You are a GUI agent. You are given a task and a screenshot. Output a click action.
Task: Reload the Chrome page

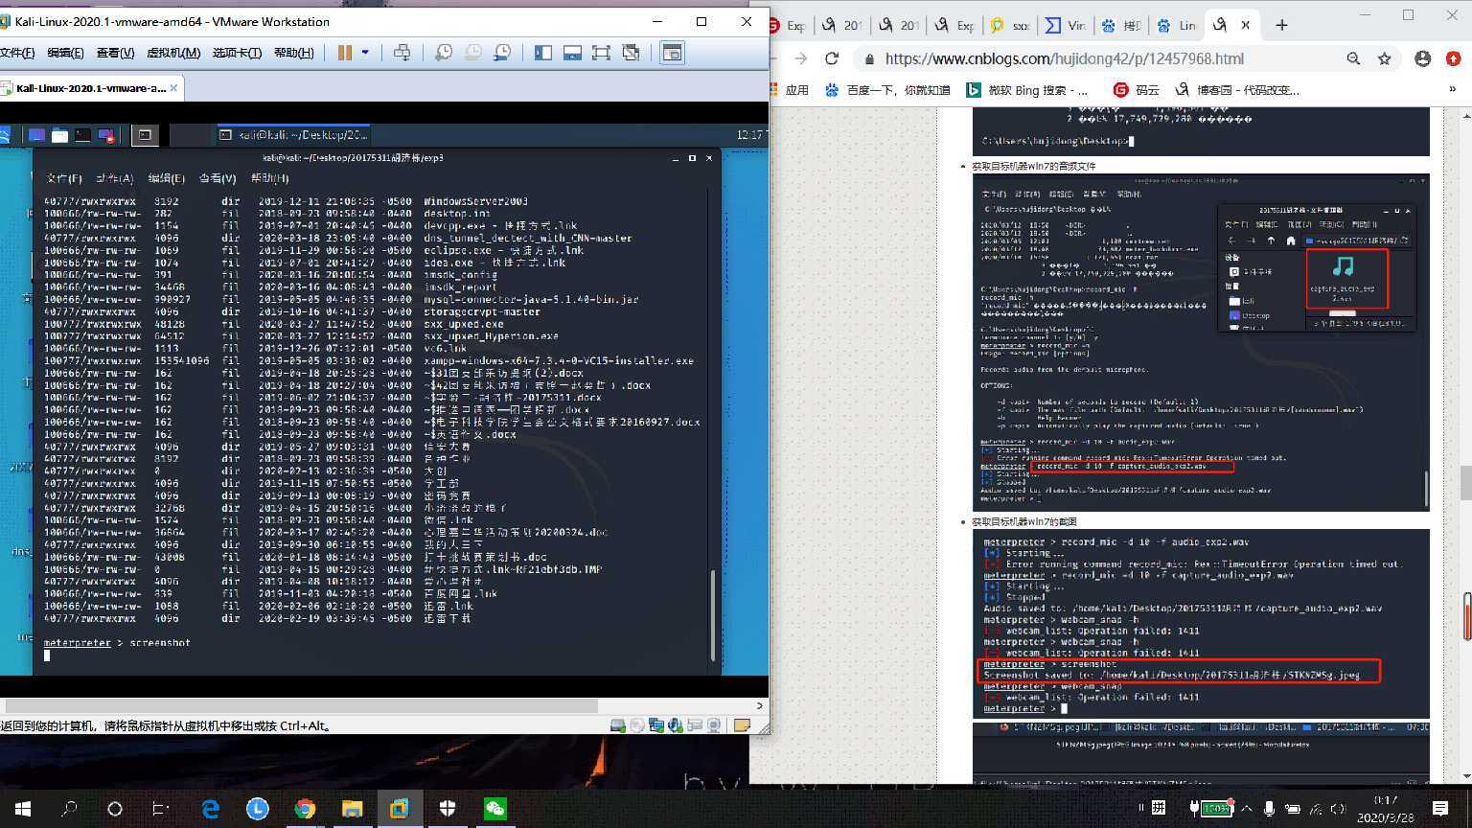832,58
